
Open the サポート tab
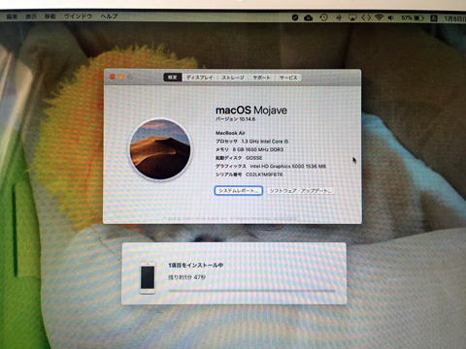pos(261,78)
